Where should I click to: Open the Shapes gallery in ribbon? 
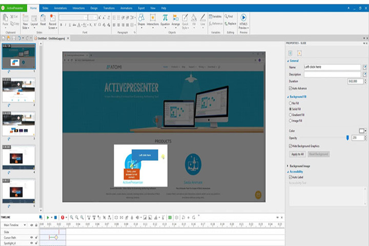141,20
